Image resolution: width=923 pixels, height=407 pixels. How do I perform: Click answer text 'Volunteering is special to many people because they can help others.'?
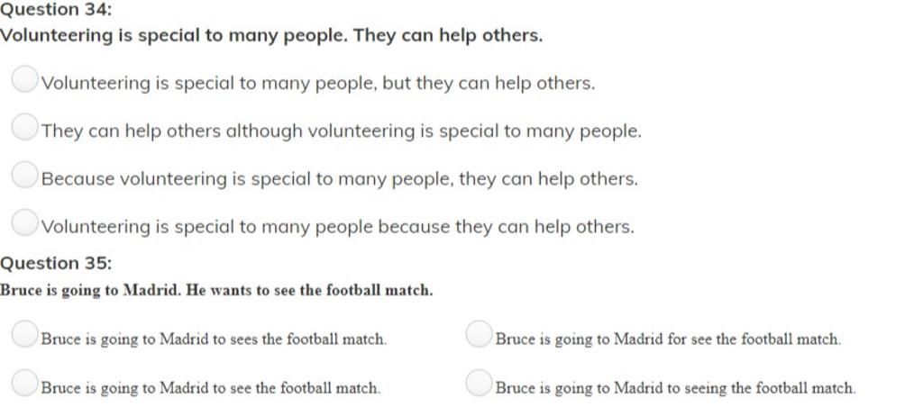click(338, 227)
